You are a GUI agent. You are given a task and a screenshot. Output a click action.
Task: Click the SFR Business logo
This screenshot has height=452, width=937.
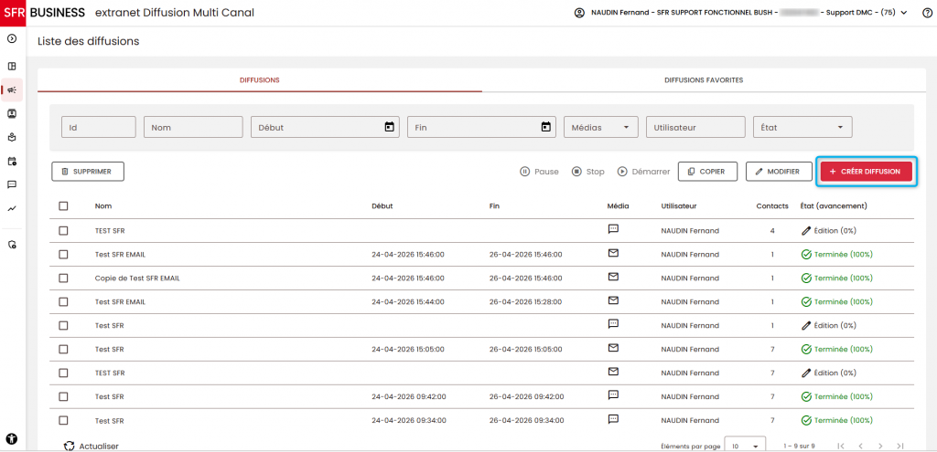coord(43,13)
